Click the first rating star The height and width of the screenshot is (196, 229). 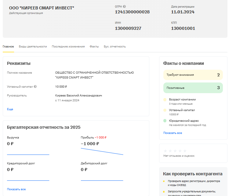coord(165,151)
